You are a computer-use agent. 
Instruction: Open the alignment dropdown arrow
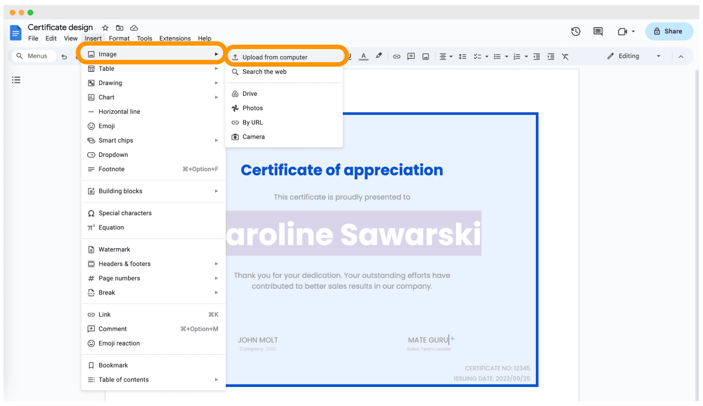(x=451, y=56)
